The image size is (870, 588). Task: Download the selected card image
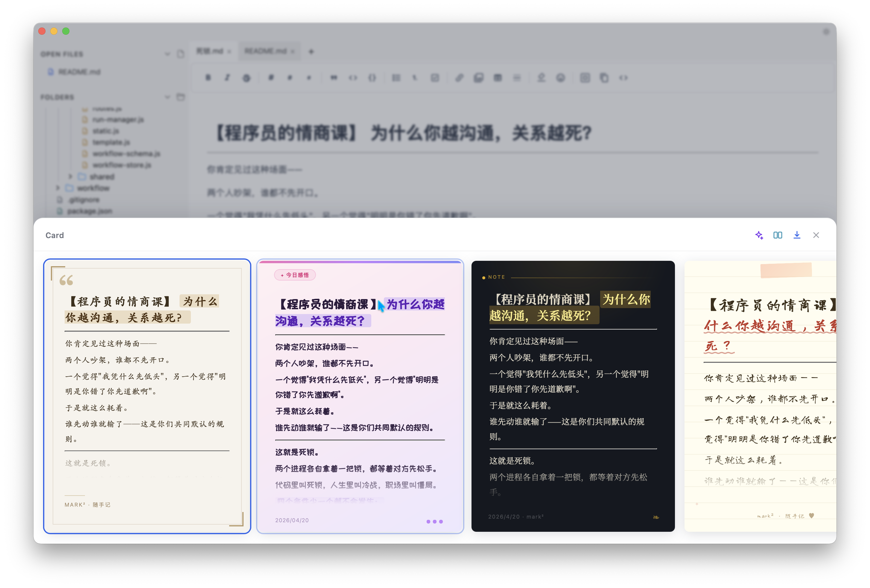pyautogui.click(x=797, y=235)
